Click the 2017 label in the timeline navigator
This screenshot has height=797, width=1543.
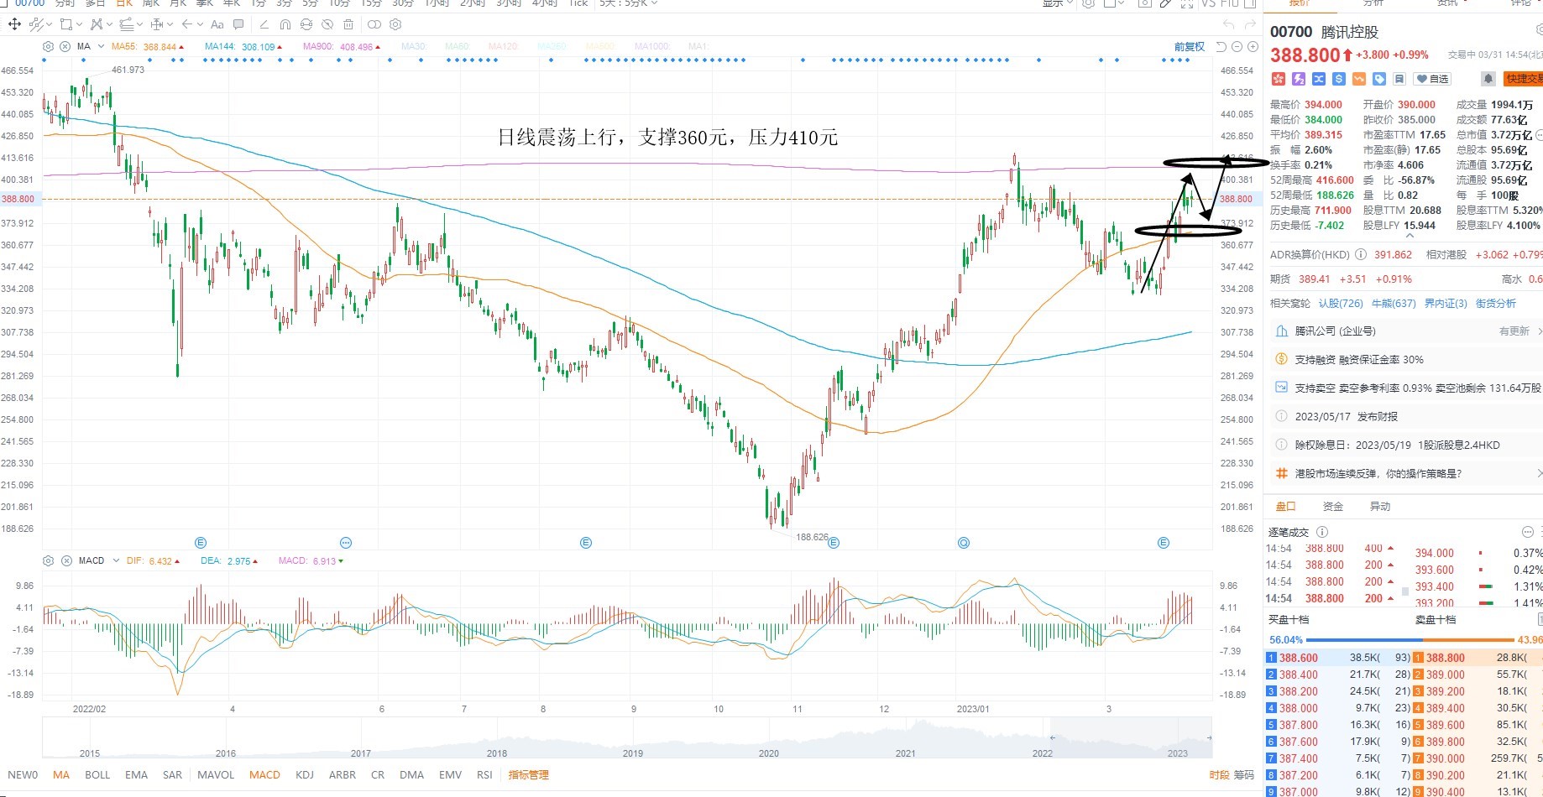click(x=361, y=753)
